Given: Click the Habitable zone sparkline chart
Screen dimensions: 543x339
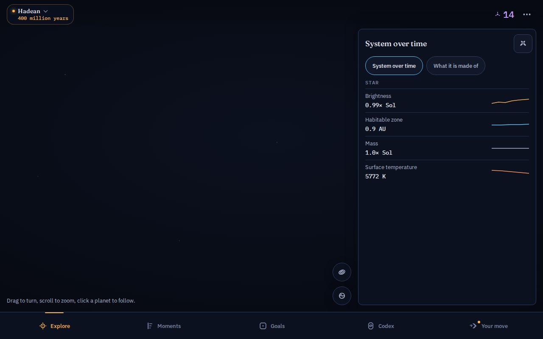Looking at the screenshot, I should [510, 125].
